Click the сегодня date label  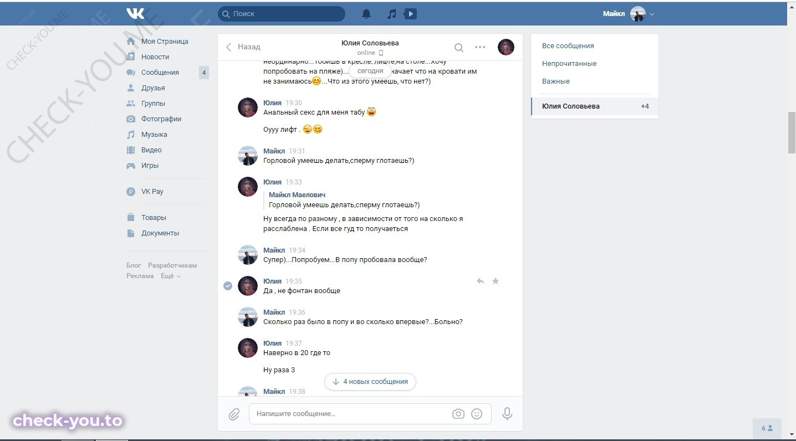click(x=370, y=71)
